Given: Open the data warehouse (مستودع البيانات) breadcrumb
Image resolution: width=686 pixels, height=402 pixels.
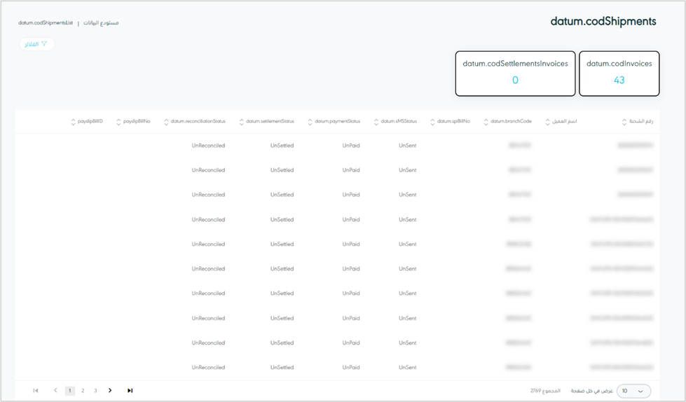Looking at the screenshot, I should (101, 23).
